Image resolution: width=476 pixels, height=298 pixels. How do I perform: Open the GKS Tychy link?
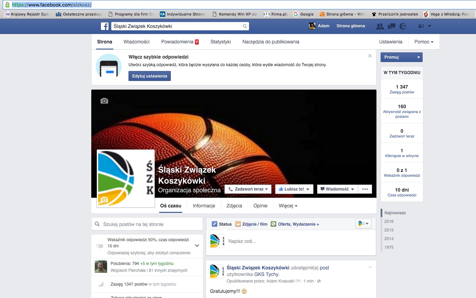click(x=266, y=274)
